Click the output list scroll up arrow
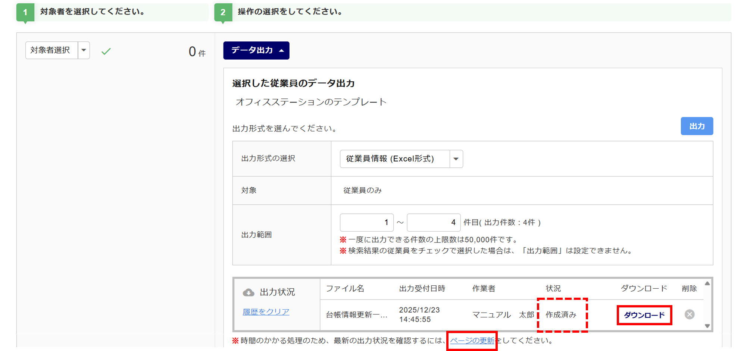This screenshot has width=747, height=351. (707, 284)
